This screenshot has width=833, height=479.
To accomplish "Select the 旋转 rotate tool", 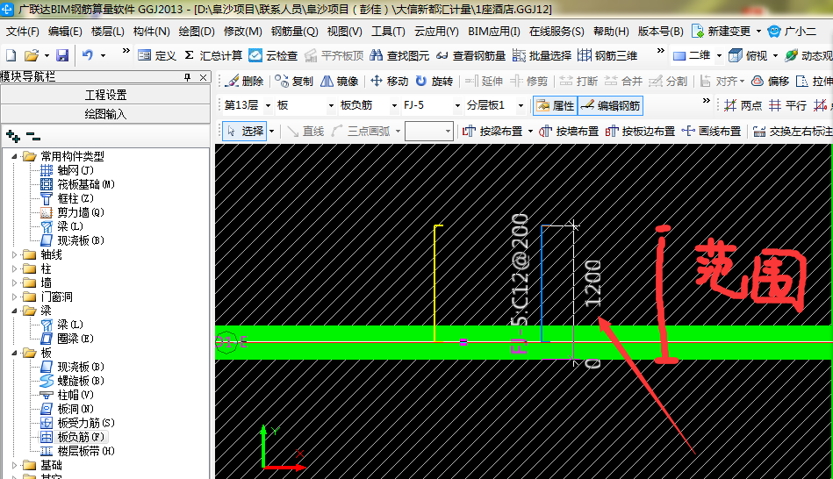I will (x=434, y=81).
